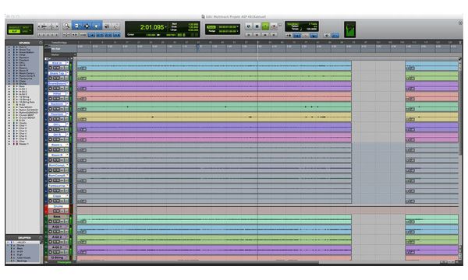Click the transport Record button

274,26
